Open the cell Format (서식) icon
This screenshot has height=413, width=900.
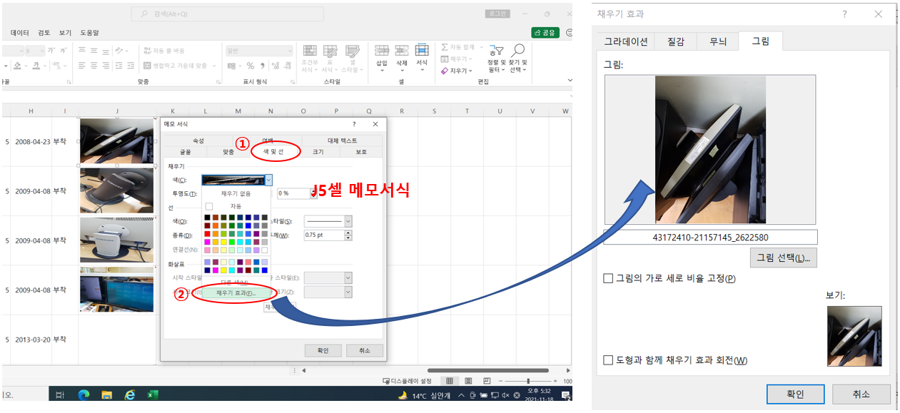(x=422, y=55)
